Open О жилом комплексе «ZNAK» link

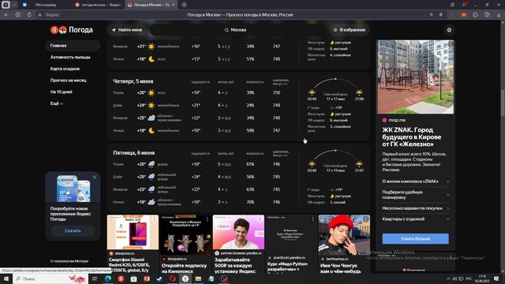(x=416, y=181)
